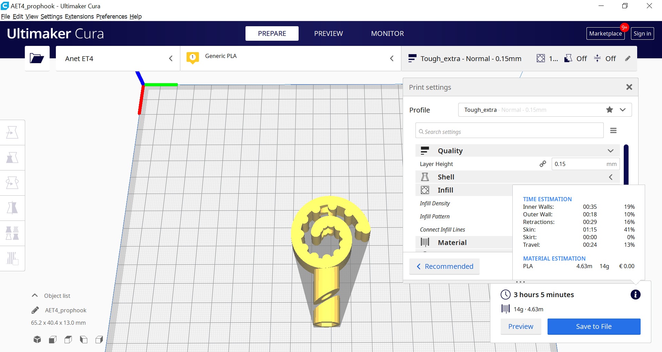
Task: Click the Marketplace button
Action: pyautogui.click(x=605, y=33)
